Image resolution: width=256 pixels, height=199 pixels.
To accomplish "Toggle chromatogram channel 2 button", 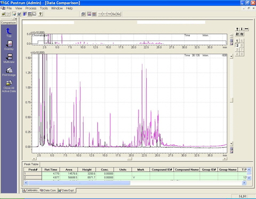I will click(237, 45).
